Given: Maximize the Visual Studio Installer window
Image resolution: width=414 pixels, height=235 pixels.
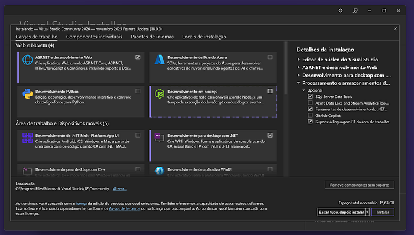Looking at the screenshot, I should click(x=384, y=11).
